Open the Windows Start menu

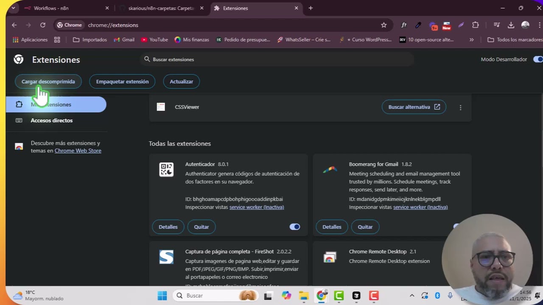tap(162, 295)
